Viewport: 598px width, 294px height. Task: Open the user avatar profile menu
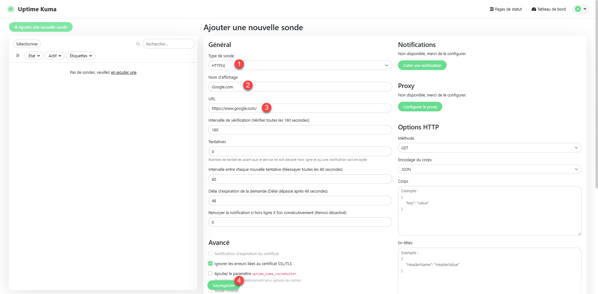click(580, 9)
